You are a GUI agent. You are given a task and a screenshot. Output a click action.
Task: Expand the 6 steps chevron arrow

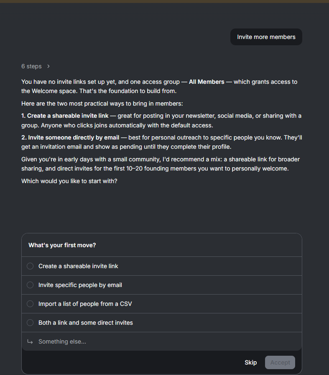(48, 66)
